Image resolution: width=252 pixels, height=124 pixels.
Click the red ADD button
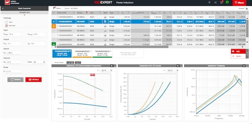[x=238, y=51]
